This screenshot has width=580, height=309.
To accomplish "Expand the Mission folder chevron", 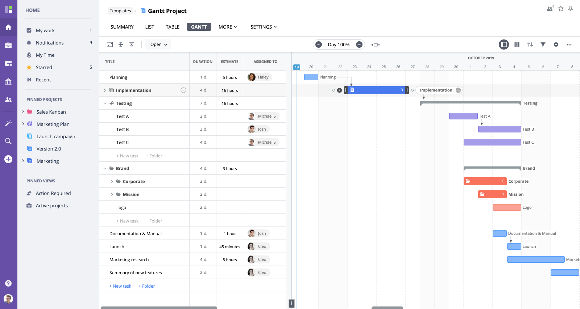I will pyautogui.click(x=112, y=195).
